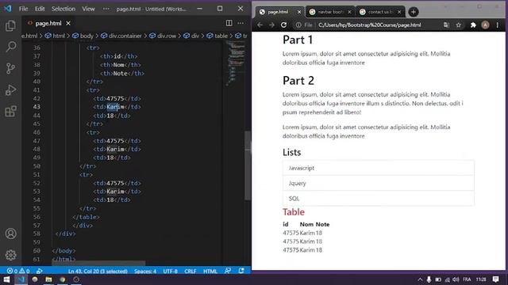Click the div.row breadcrumb
Image resolution: width=508 pixels, height=285 pixels.
click(x=167, y=36)
